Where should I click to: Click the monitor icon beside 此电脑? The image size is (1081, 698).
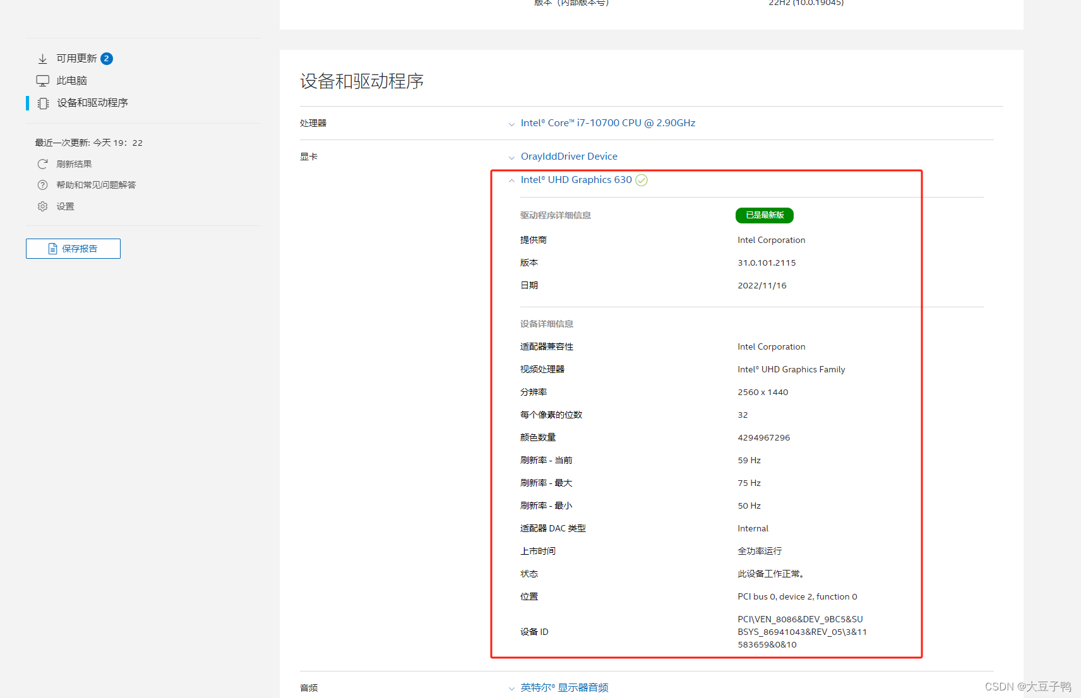[x=42, y=81]
